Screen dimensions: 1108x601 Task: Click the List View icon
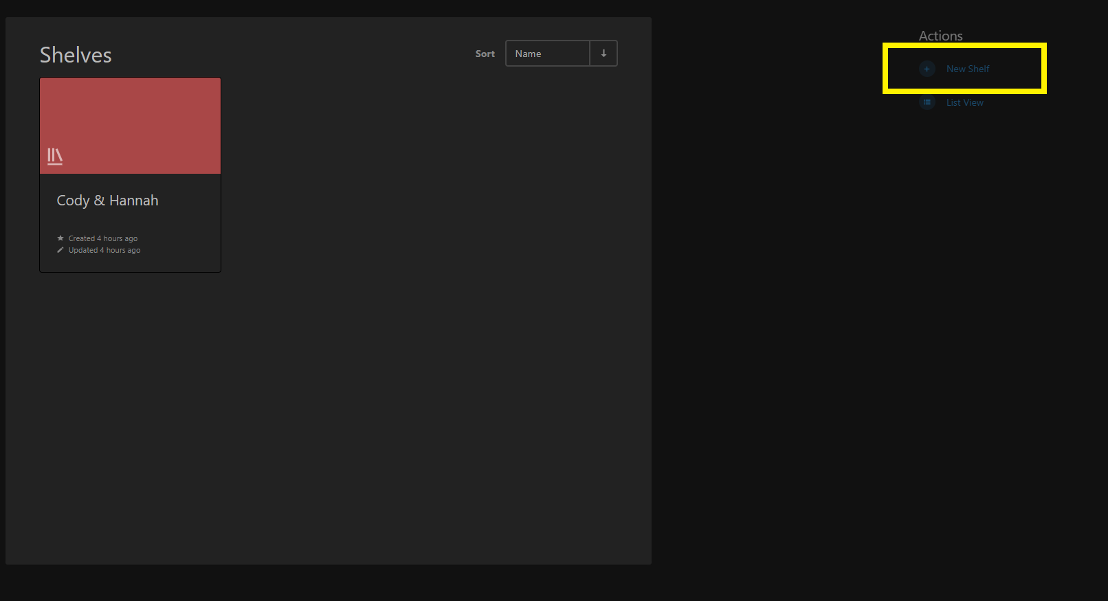(927, 102)
